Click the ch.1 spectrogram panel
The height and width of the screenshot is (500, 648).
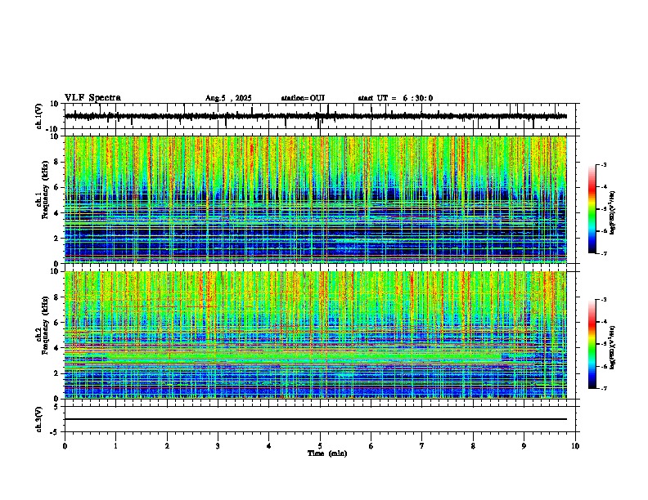[x=316, y=199]
